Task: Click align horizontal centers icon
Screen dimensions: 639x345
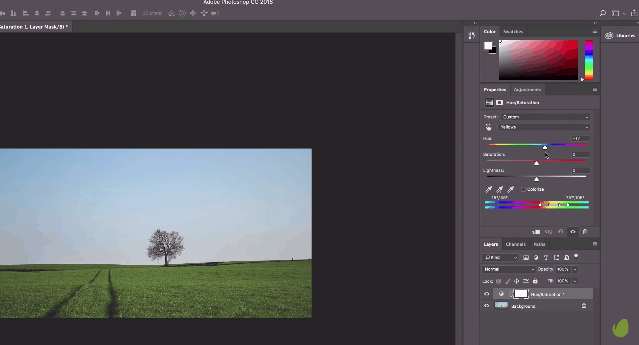Action: click(x=37, y=13)
